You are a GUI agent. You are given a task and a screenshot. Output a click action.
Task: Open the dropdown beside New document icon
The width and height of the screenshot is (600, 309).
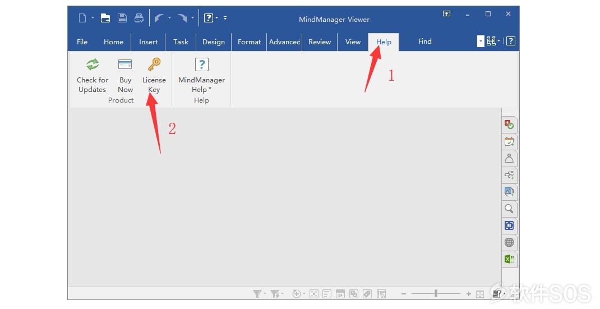pyautogui.click(x=93, y=17)
